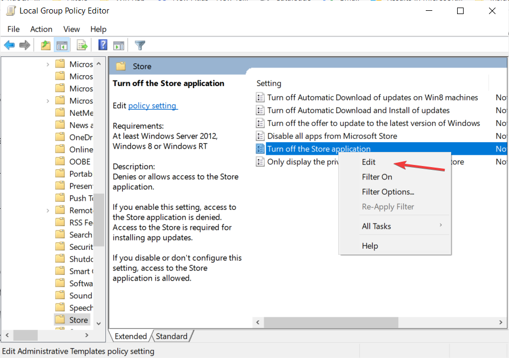Open the Help question mark toolbar icon
The height and width of the screenshot is (358, 509).
coord(103,45)
